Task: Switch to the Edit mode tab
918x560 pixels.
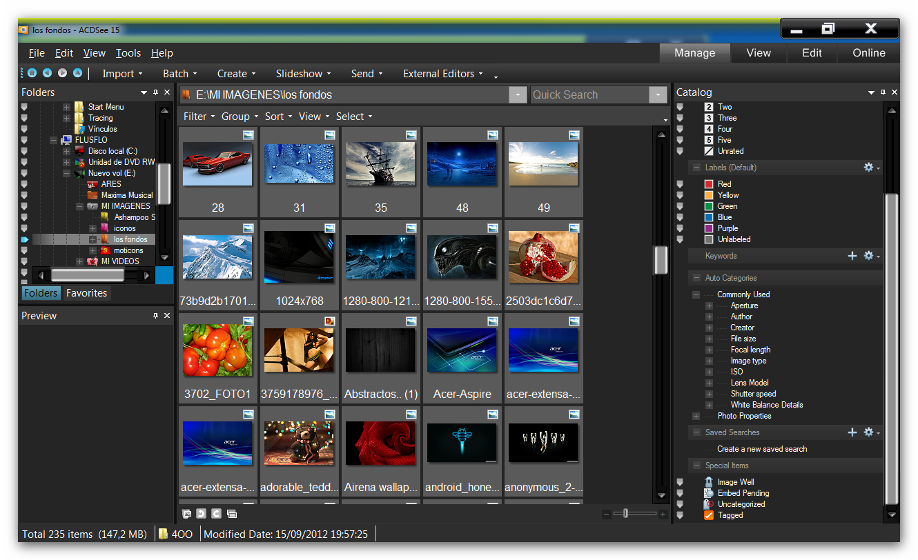Action: [x=812, y=53]
